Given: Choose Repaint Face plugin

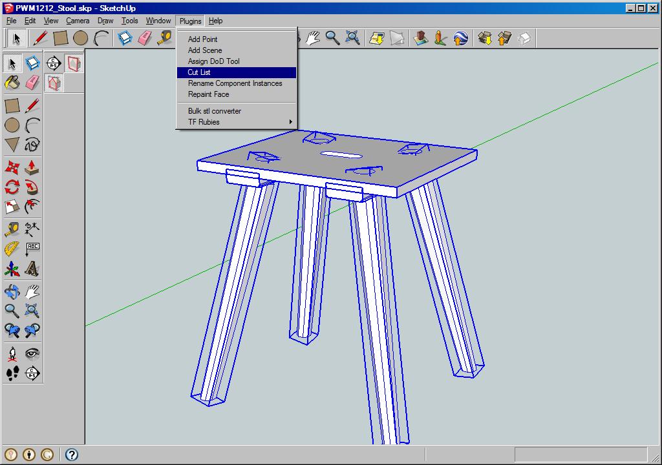Looking at the screenshot, I should pos(209,94).
